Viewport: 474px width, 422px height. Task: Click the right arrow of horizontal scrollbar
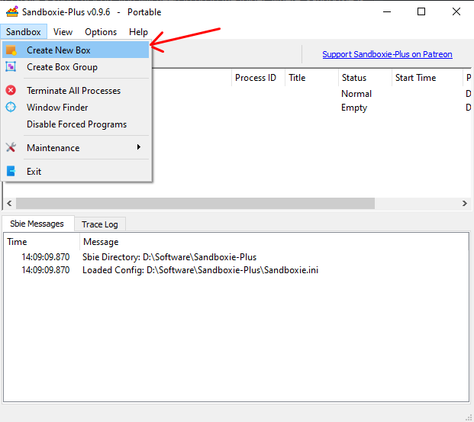465,204
